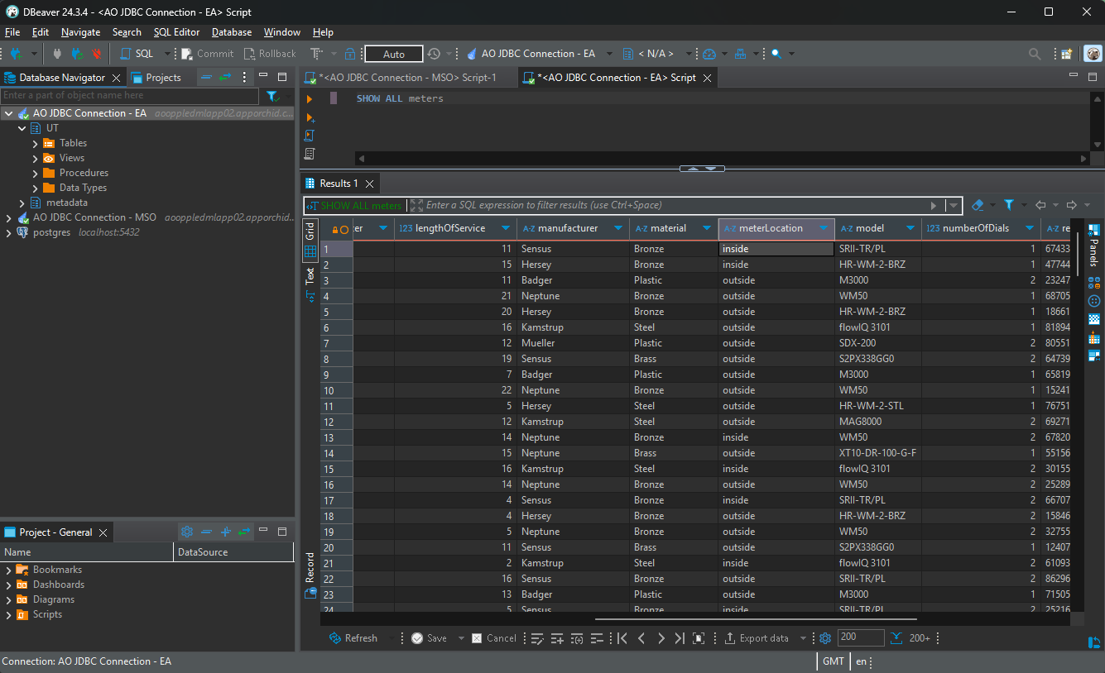Viewport: 1105px width, 673px height.
Task: Open the dashboard gauge icon in toolbar
Action: click(x=709, y=54)
